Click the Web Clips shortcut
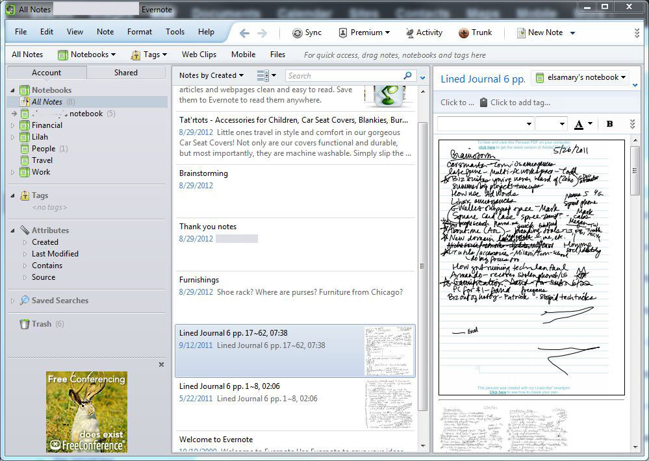The height and width of the screenshot is (461, 649). (x=199, y=55)
